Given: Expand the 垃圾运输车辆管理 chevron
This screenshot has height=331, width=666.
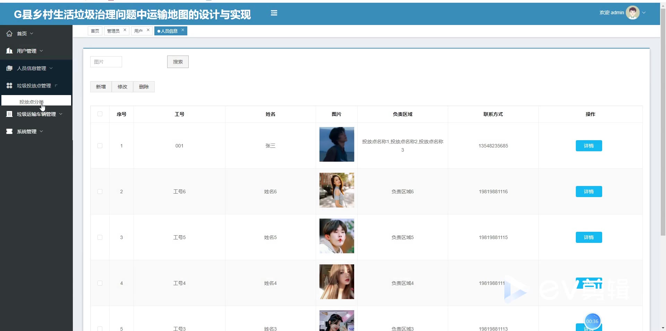Looking at the screenshot, I should pyautogui.click(x=61, y=114).
